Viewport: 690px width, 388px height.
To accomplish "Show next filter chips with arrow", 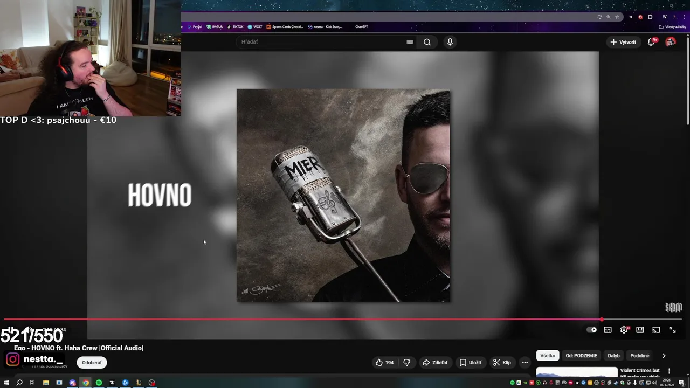I will coord(664,356).
